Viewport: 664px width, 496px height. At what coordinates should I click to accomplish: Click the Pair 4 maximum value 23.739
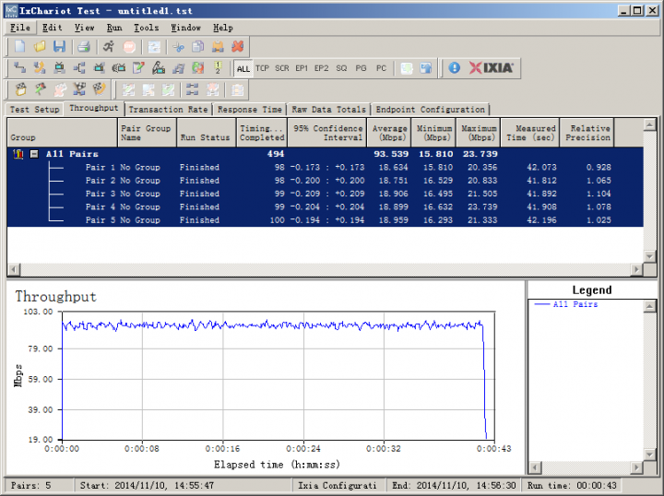482,207
